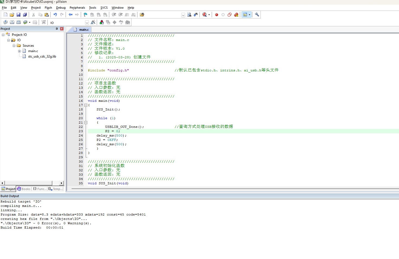Collapse the main function code fold
399x259 pixels.
click(86, 105)
